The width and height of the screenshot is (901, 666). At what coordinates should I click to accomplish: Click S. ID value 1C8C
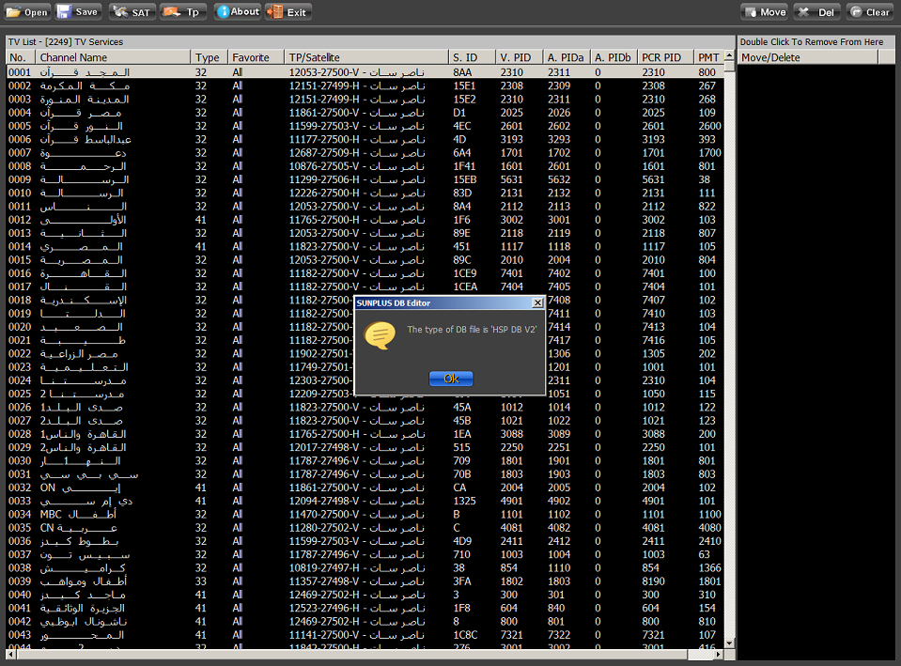point(465,635)
